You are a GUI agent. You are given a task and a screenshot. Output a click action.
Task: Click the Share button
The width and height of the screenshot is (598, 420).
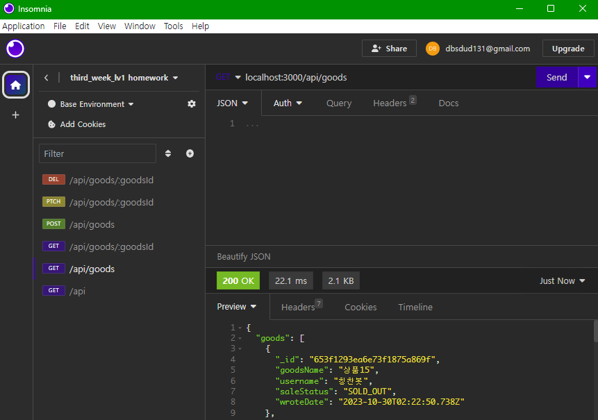[x=389, y=49]
